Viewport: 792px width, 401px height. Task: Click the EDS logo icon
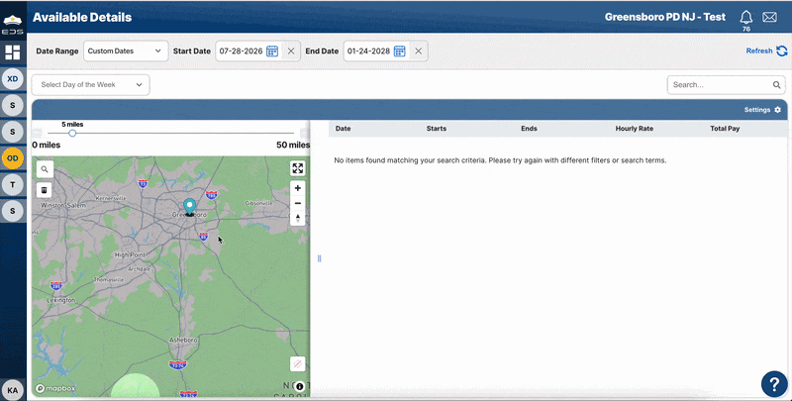click(x=12, y=24)
